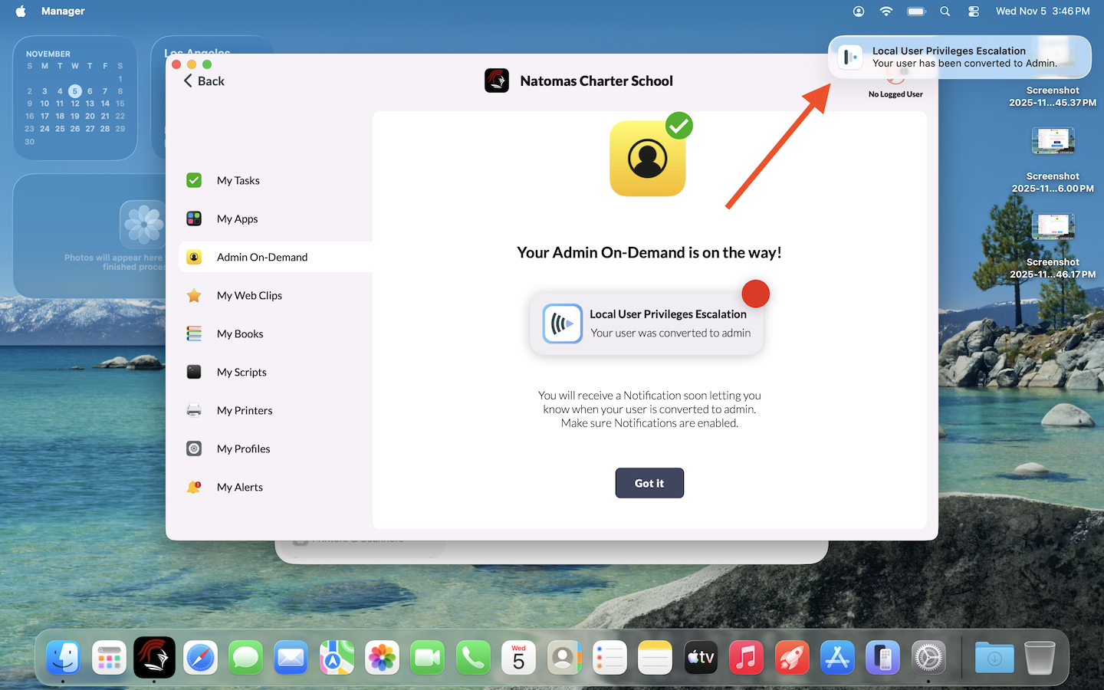Open the Apple menu

(x=21, y=11)
